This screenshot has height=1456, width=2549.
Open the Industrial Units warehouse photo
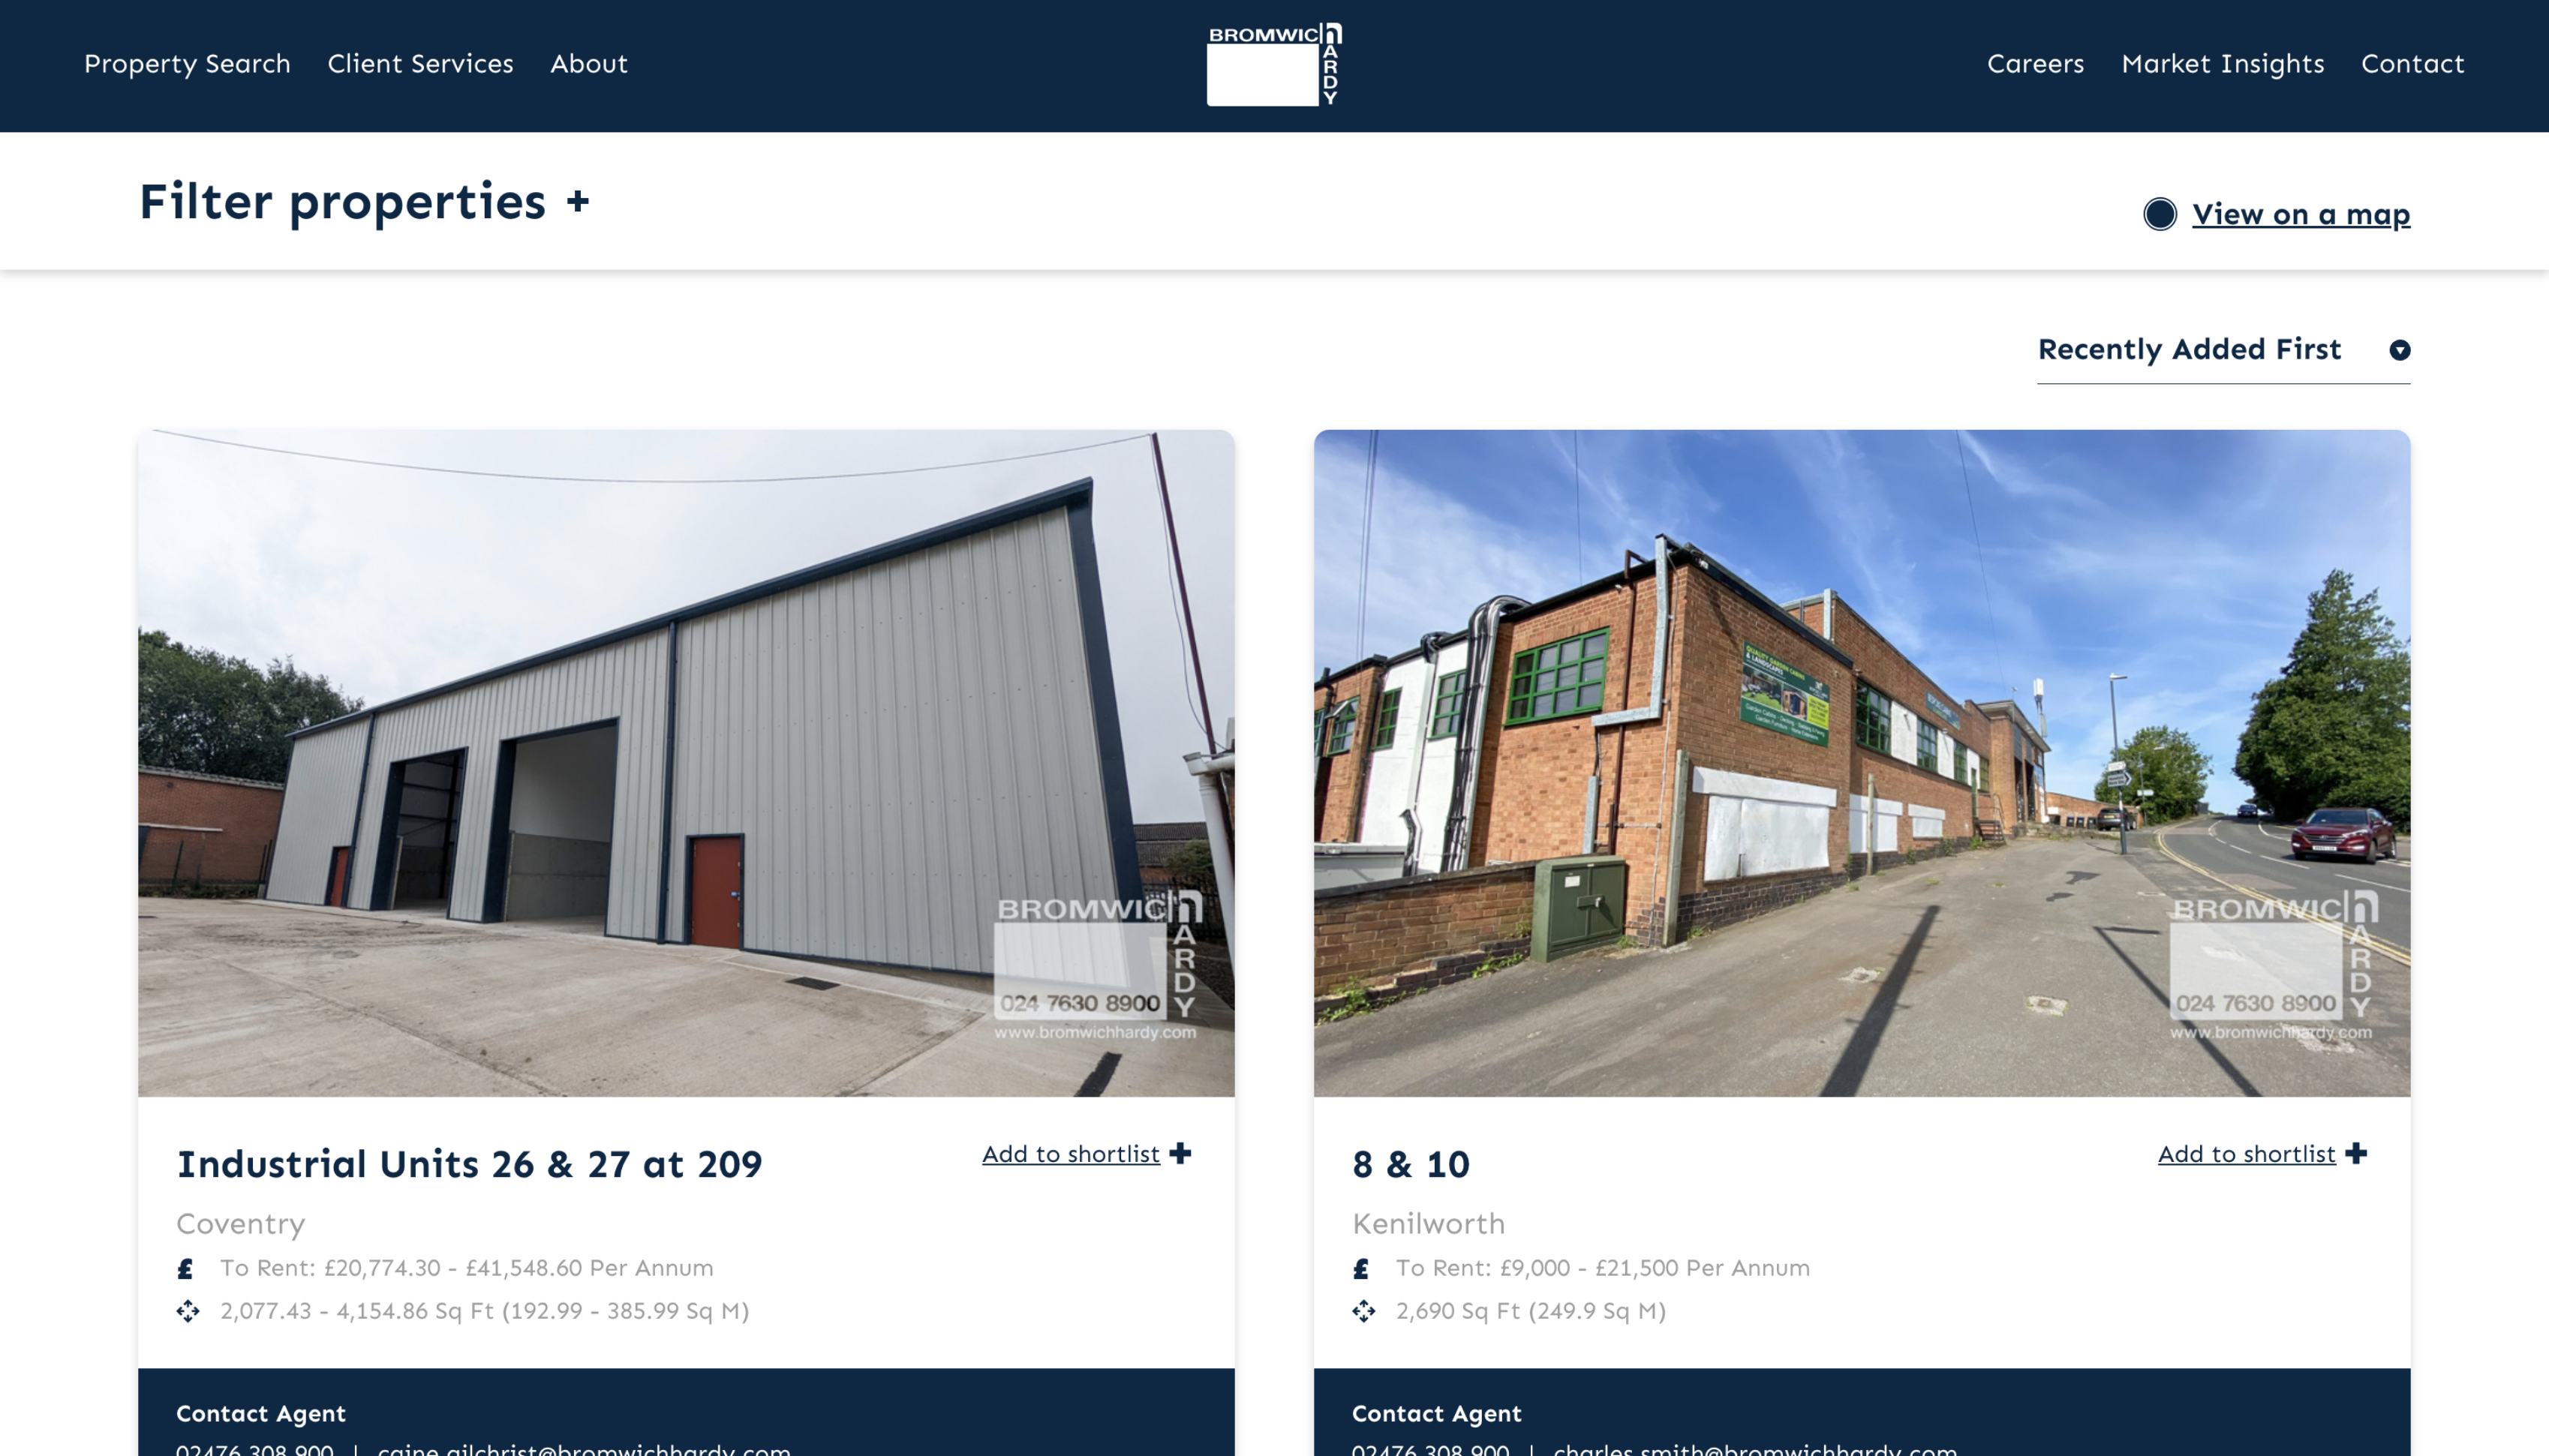coord(686,763)
